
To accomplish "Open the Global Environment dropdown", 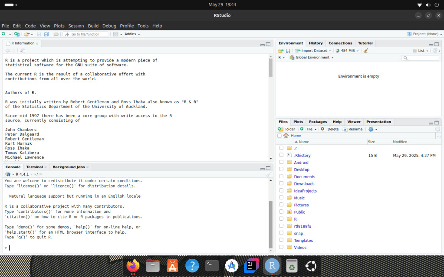I will pos(312,58).
